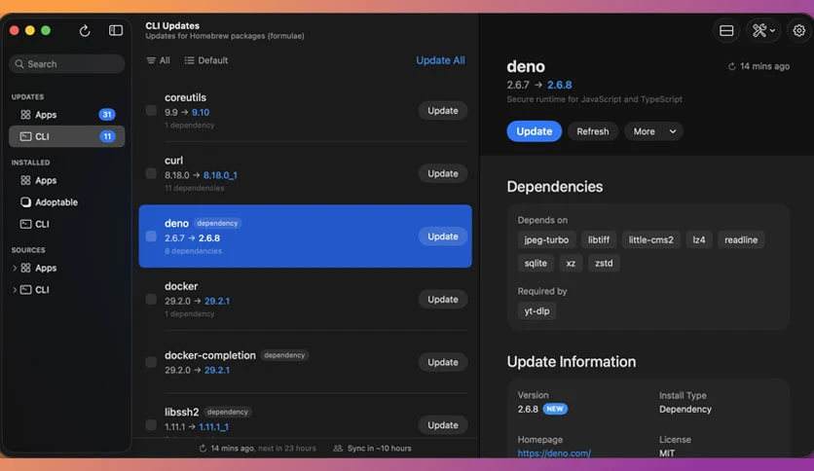Screen dimensions: 814x471
Task: Click in the Search field
Action: (x=66, y=64)
